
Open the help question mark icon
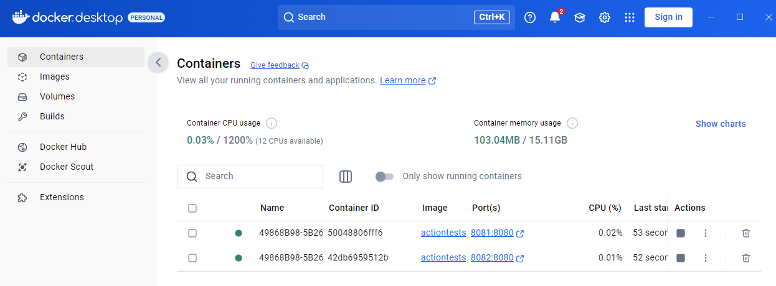coord(530,17)
